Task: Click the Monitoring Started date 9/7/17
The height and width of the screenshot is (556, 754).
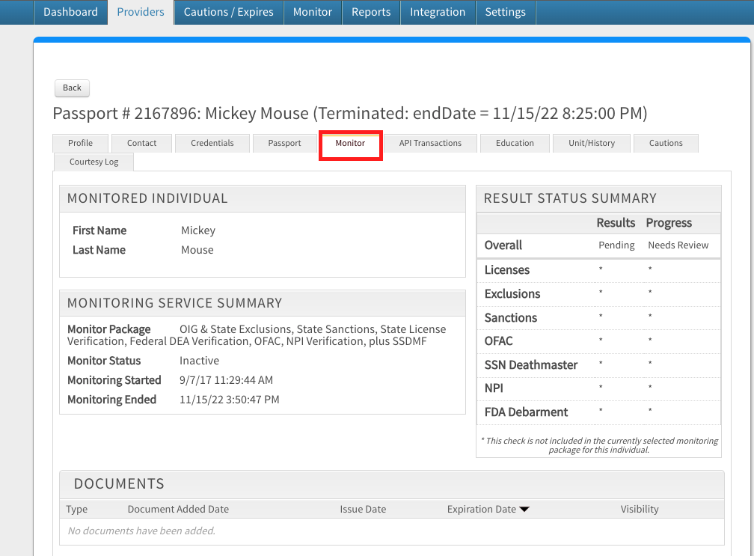Action: 226,380
